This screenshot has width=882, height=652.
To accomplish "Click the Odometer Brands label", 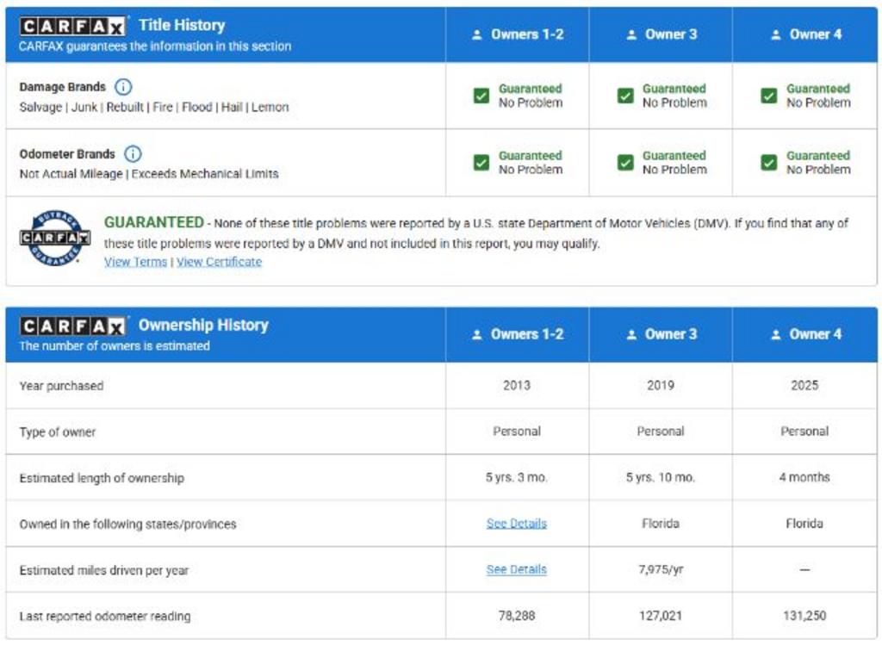I will click(67, 154).
